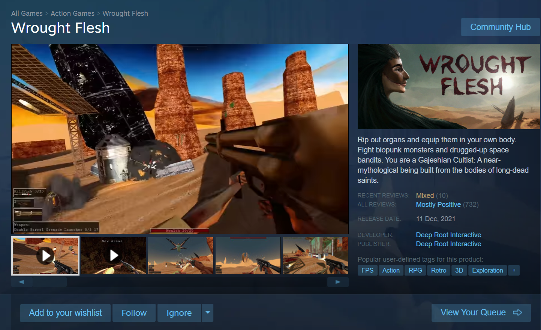541x330 pixels.
Task: Go to All Games breadcrumb
Action: [27, 14]
